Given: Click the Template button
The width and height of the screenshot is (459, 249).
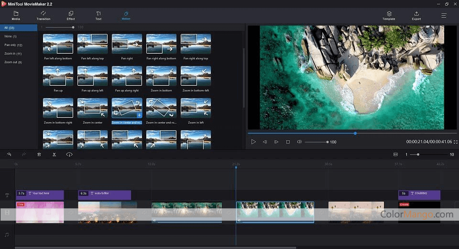Looking at the screenshot, I should (389, 15).
